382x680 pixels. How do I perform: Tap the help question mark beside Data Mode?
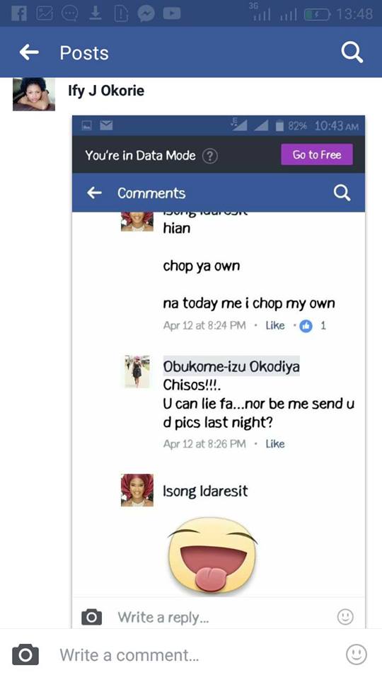210,156
